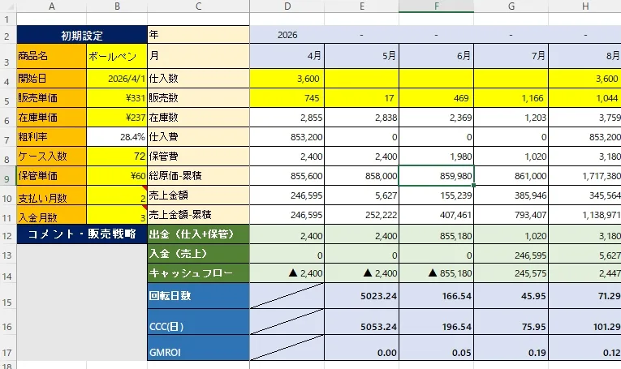Screen dimensions: 621x369
Task: Select column D header
Action: point(287,6)
